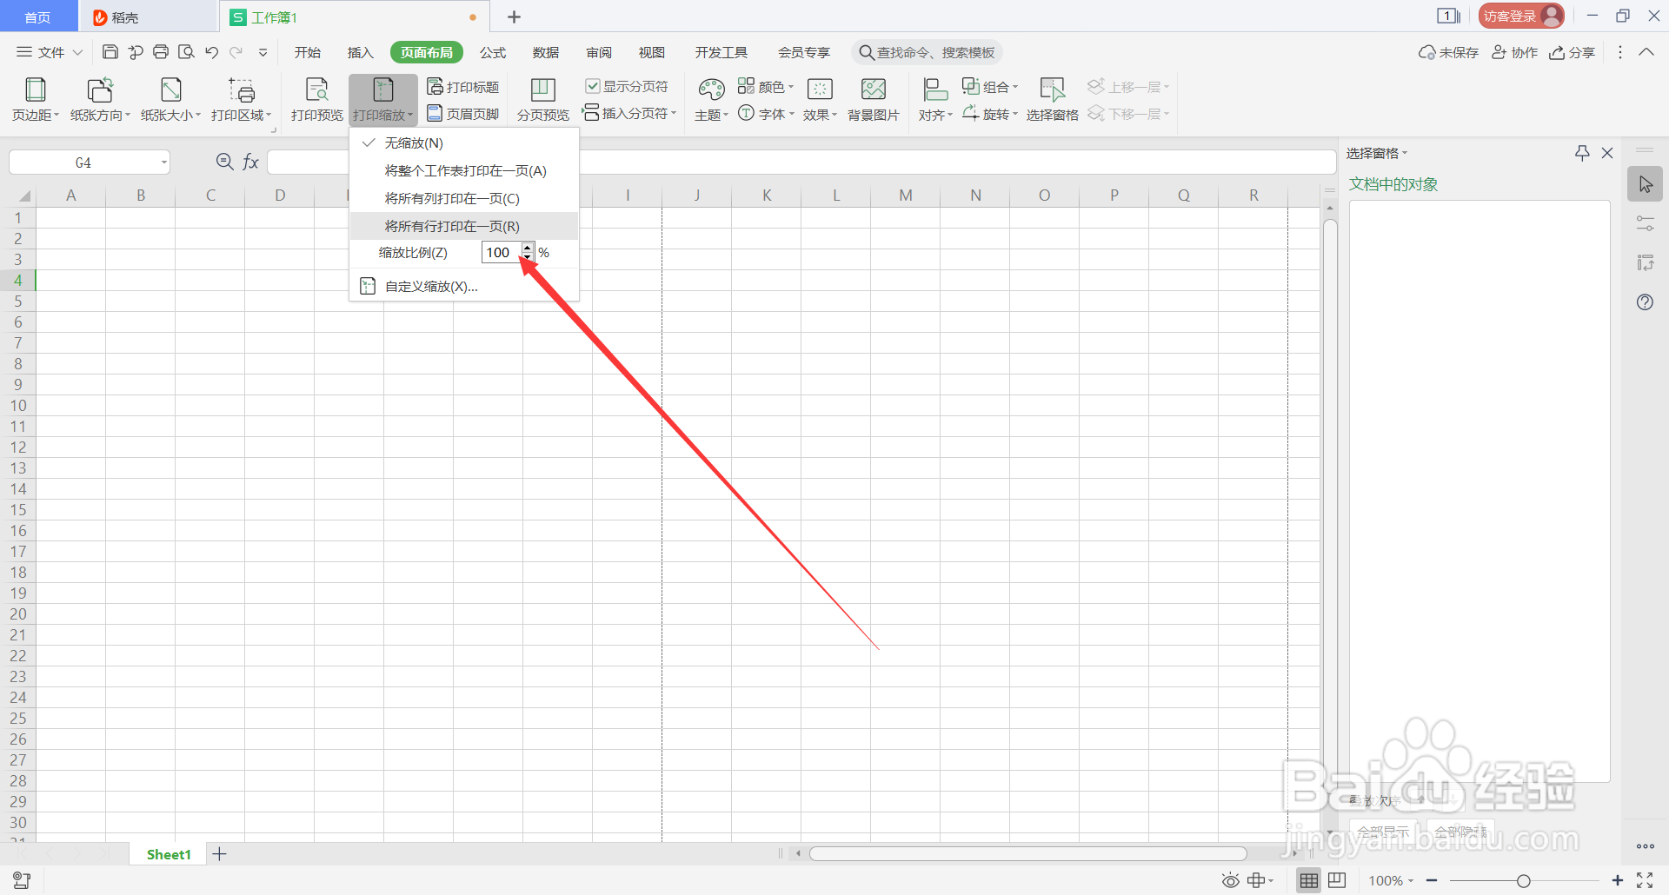Click the Save icon in quick access toolbar
This screenshot has height=895, width=1669.
tap(110, 52)
